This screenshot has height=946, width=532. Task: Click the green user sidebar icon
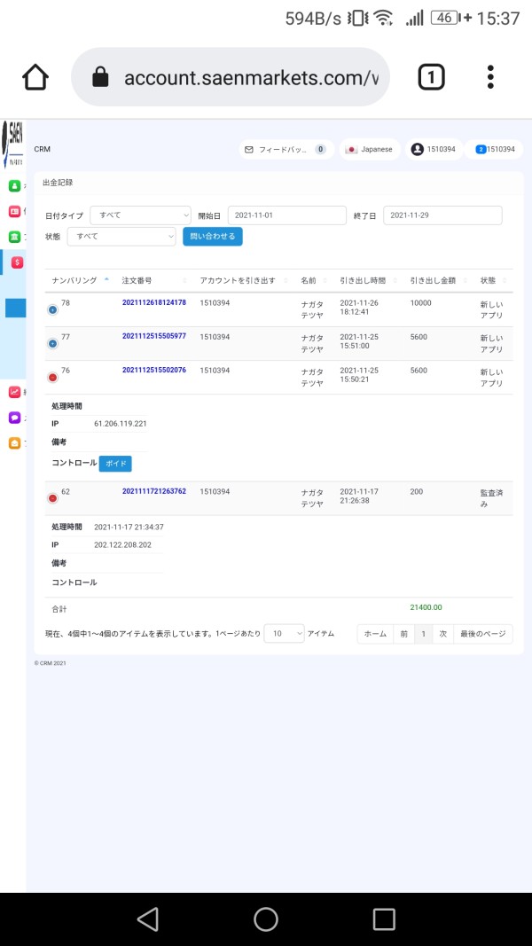point(14,185)
